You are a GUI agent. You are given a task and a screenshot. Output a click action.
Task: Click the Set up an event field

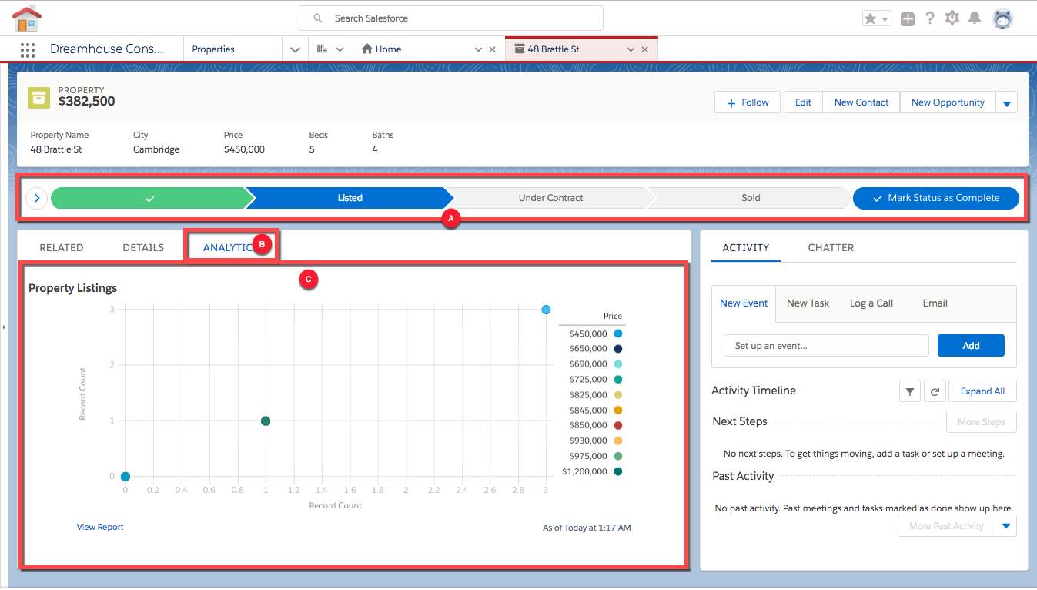tap(826, 346)
